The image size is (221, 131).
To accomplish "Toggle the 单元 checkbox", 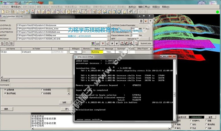I will (x=176, y=128).
